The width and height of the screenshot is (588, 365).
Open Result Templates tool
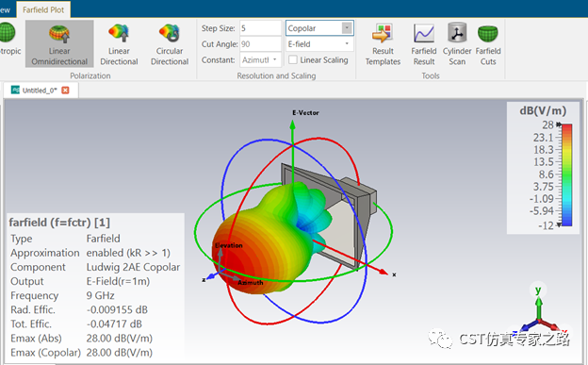(383, 44)
